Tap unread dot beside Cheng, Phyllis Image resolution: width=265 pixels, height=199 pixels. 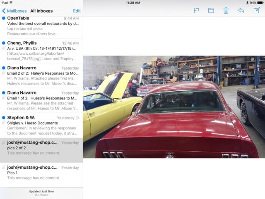click(4, 43)
